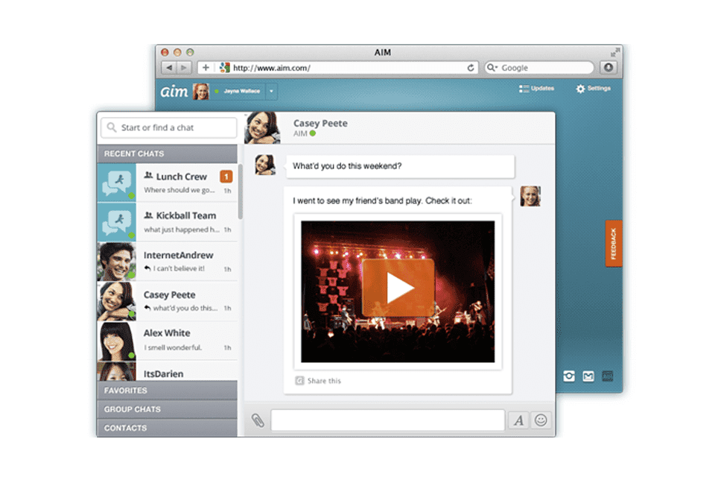Click the "I can't believe it!" preview text
The image size is (715, 477).
(x=179, y=268)
